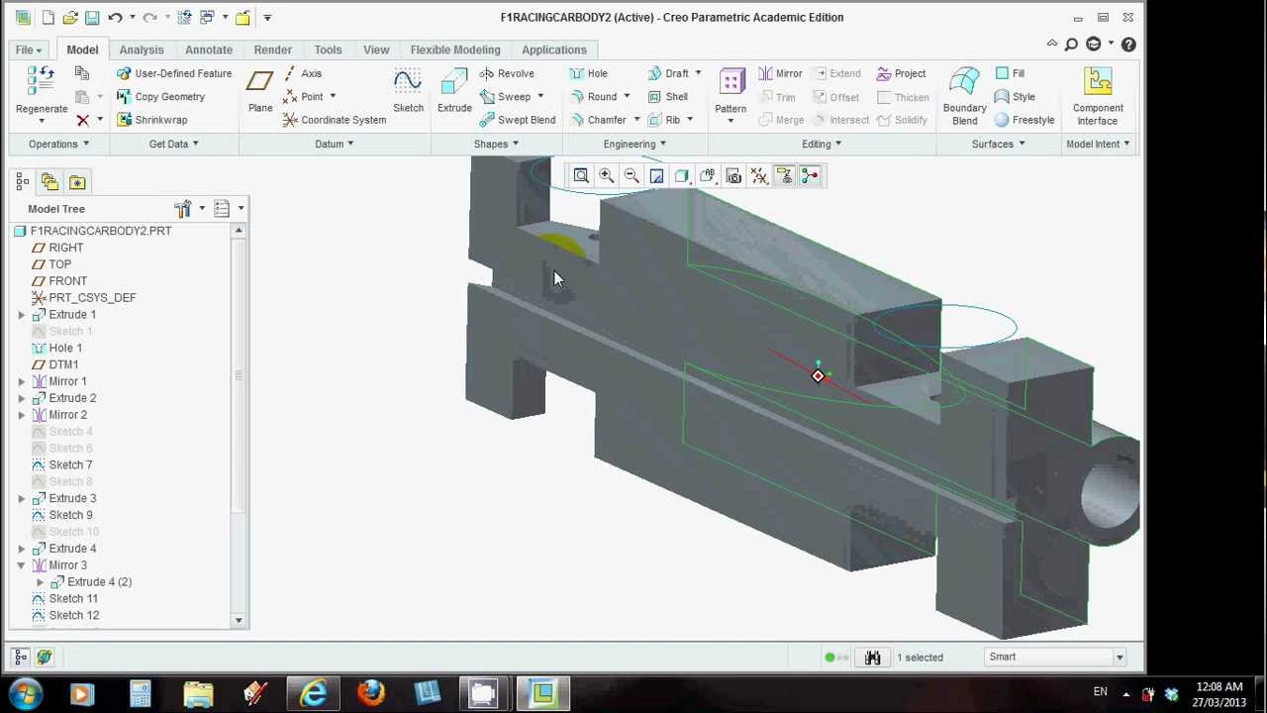Expand the Extrude 1 tree node
This screenshot has height=713, width=1267.
[x=21, y=315]
